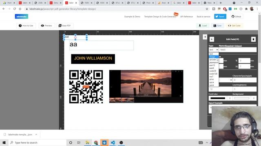Open the Chrome extensions puzzle icon
Viewport: 261px width, 146px height.
click(246, 9)
